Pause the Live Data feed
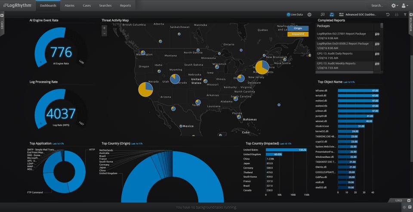The height and width of the screenshot is (212, 413). 309,15
